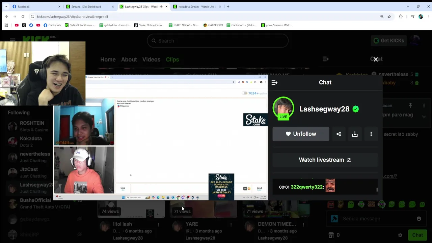This screenshot has width=432, height=243.
Task: Mute the Lashsegway28 Clips tab audio
Action: click(161, 6)
